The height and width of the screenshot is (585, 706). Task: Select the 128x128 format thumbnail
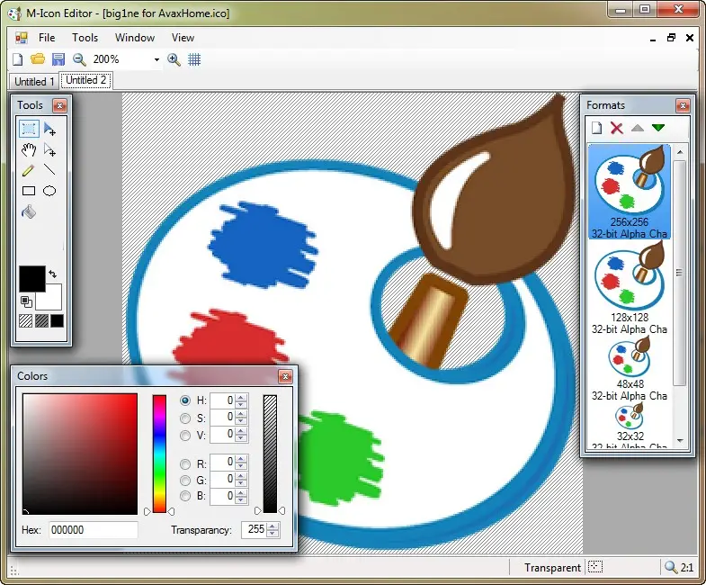click(629, 287)
